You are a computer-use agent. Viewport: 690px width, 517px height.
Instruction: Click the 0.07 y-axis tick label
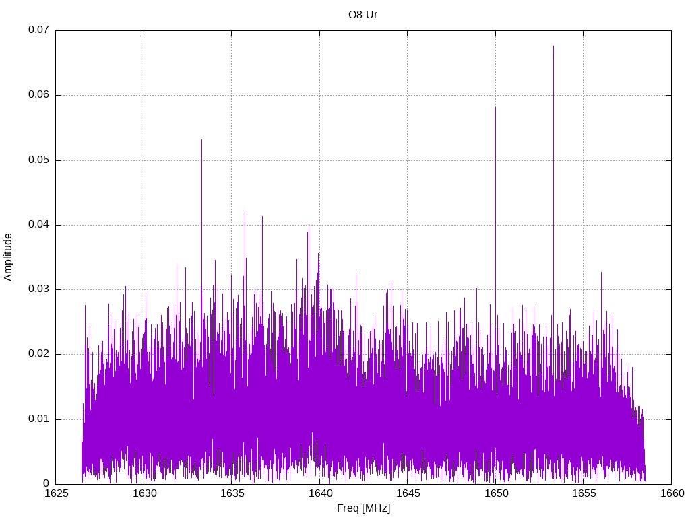pyautogui.click(x=38, y=30)
